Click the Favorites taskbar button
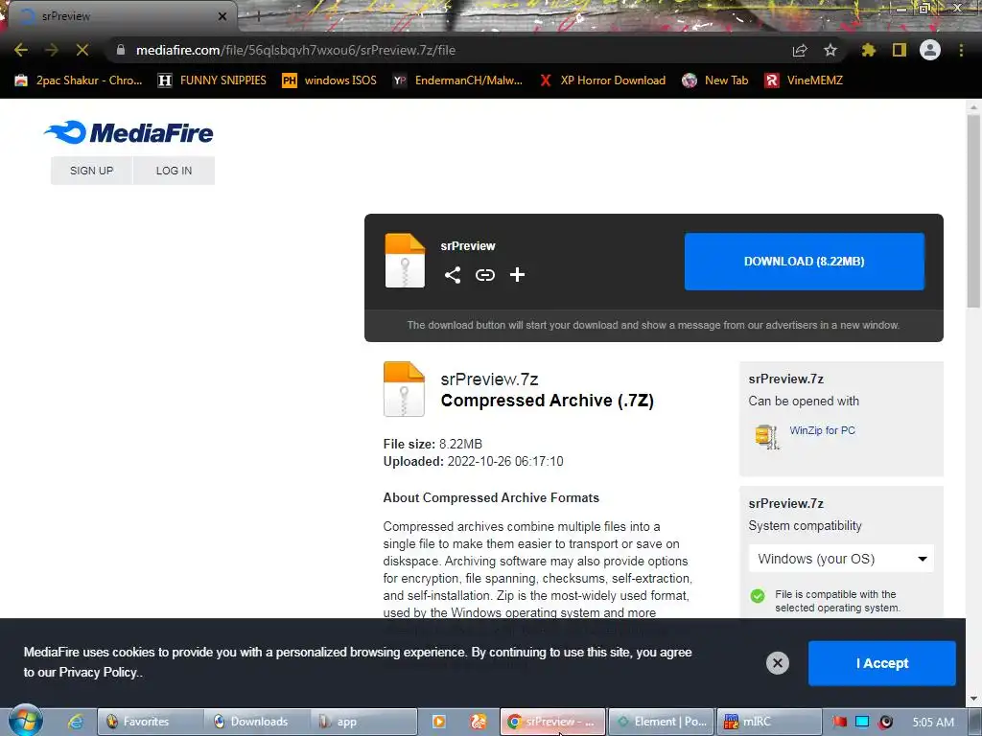This screenshot has height=736, width=982. [151, 722]
